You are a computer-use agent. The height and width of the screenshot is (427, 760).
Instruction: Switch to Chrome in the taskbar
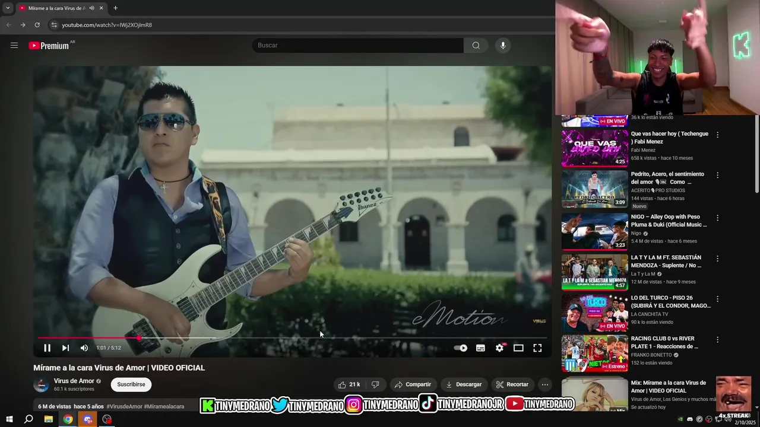[68, 419]
